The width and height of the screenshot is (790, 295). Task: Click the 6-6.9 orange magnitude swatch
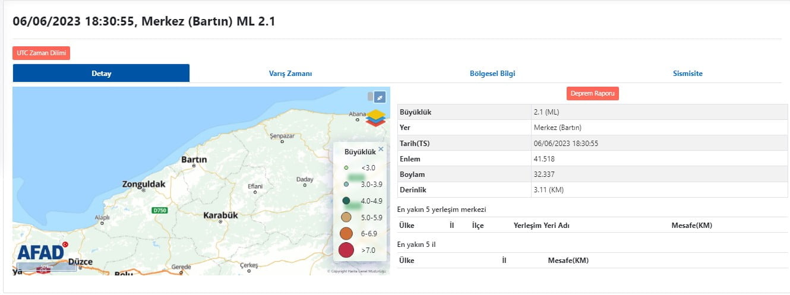tap(346, 234)
